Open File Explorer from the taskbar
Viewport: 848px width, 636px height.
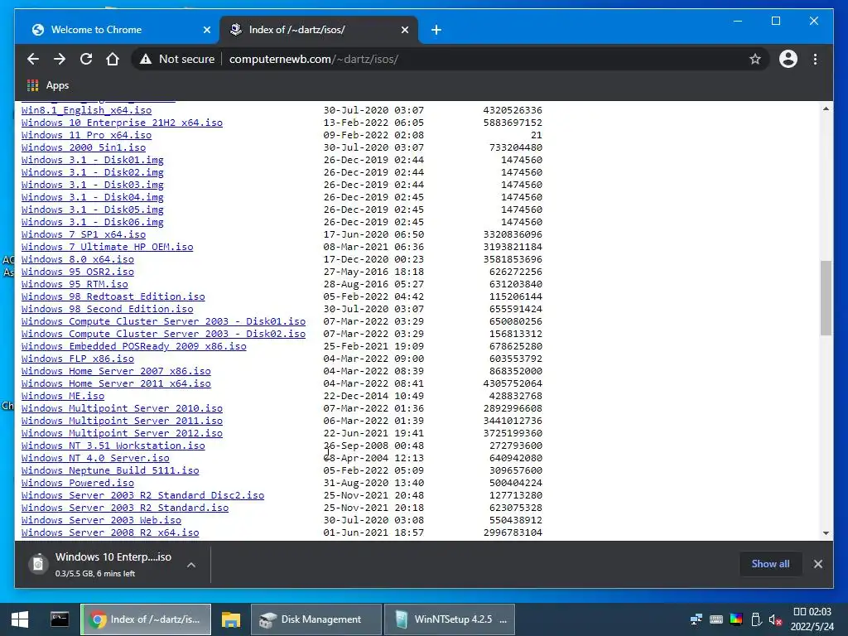pos(231,619)
